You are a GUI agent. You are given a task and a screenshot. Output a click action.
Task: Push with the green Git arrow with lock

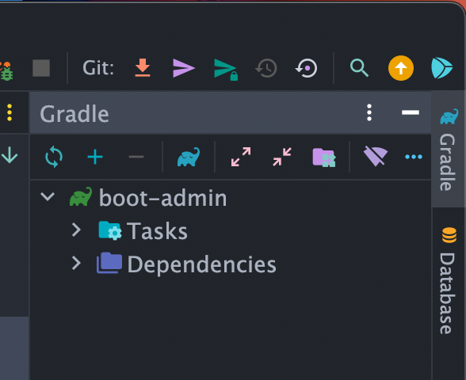[x=226, y=70]
